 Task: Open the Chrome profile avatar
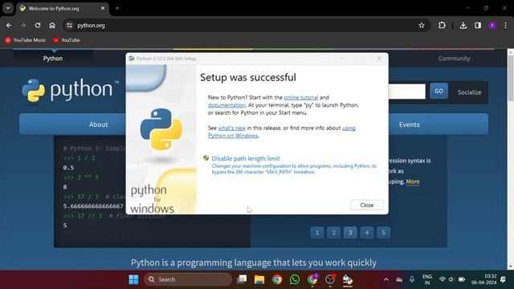(492, 25)
